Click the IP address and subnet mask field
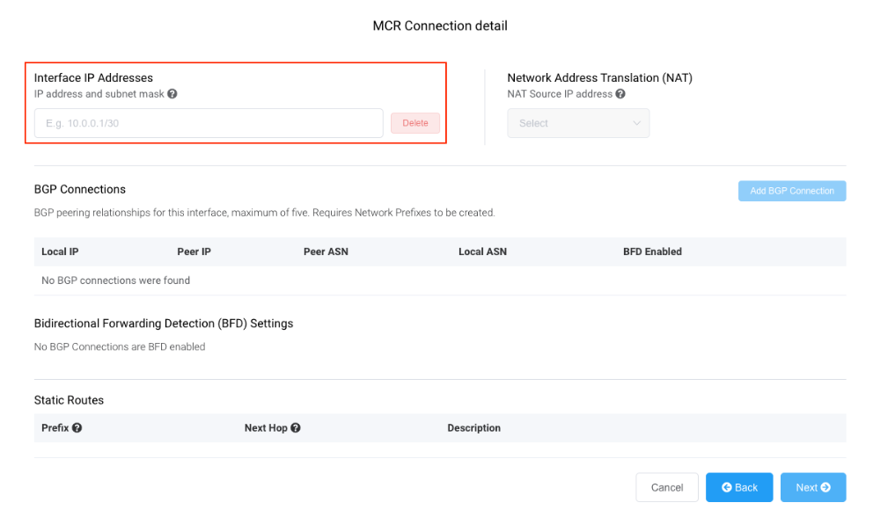Viewport: 873px width, 510px height. pos(209,123)
